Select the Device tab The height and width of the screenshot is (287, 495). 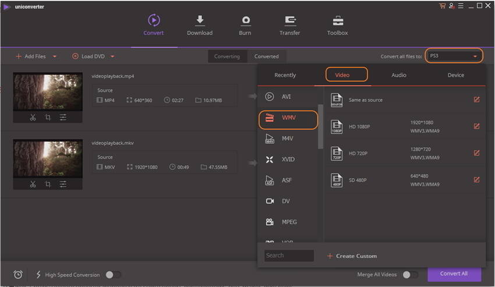tap(455, 75)
